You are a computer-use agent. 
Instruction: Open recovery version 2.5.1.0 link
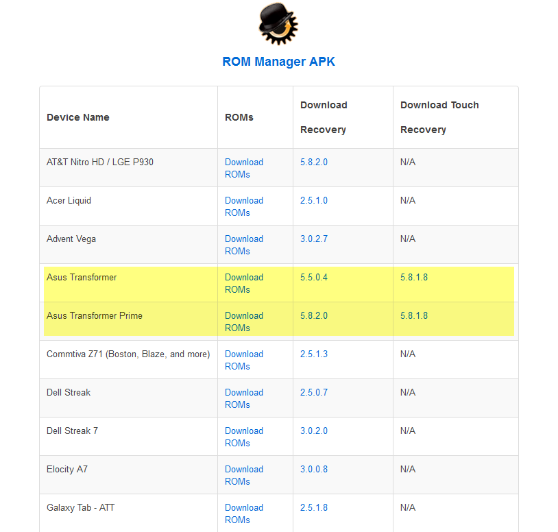(314, 201)
